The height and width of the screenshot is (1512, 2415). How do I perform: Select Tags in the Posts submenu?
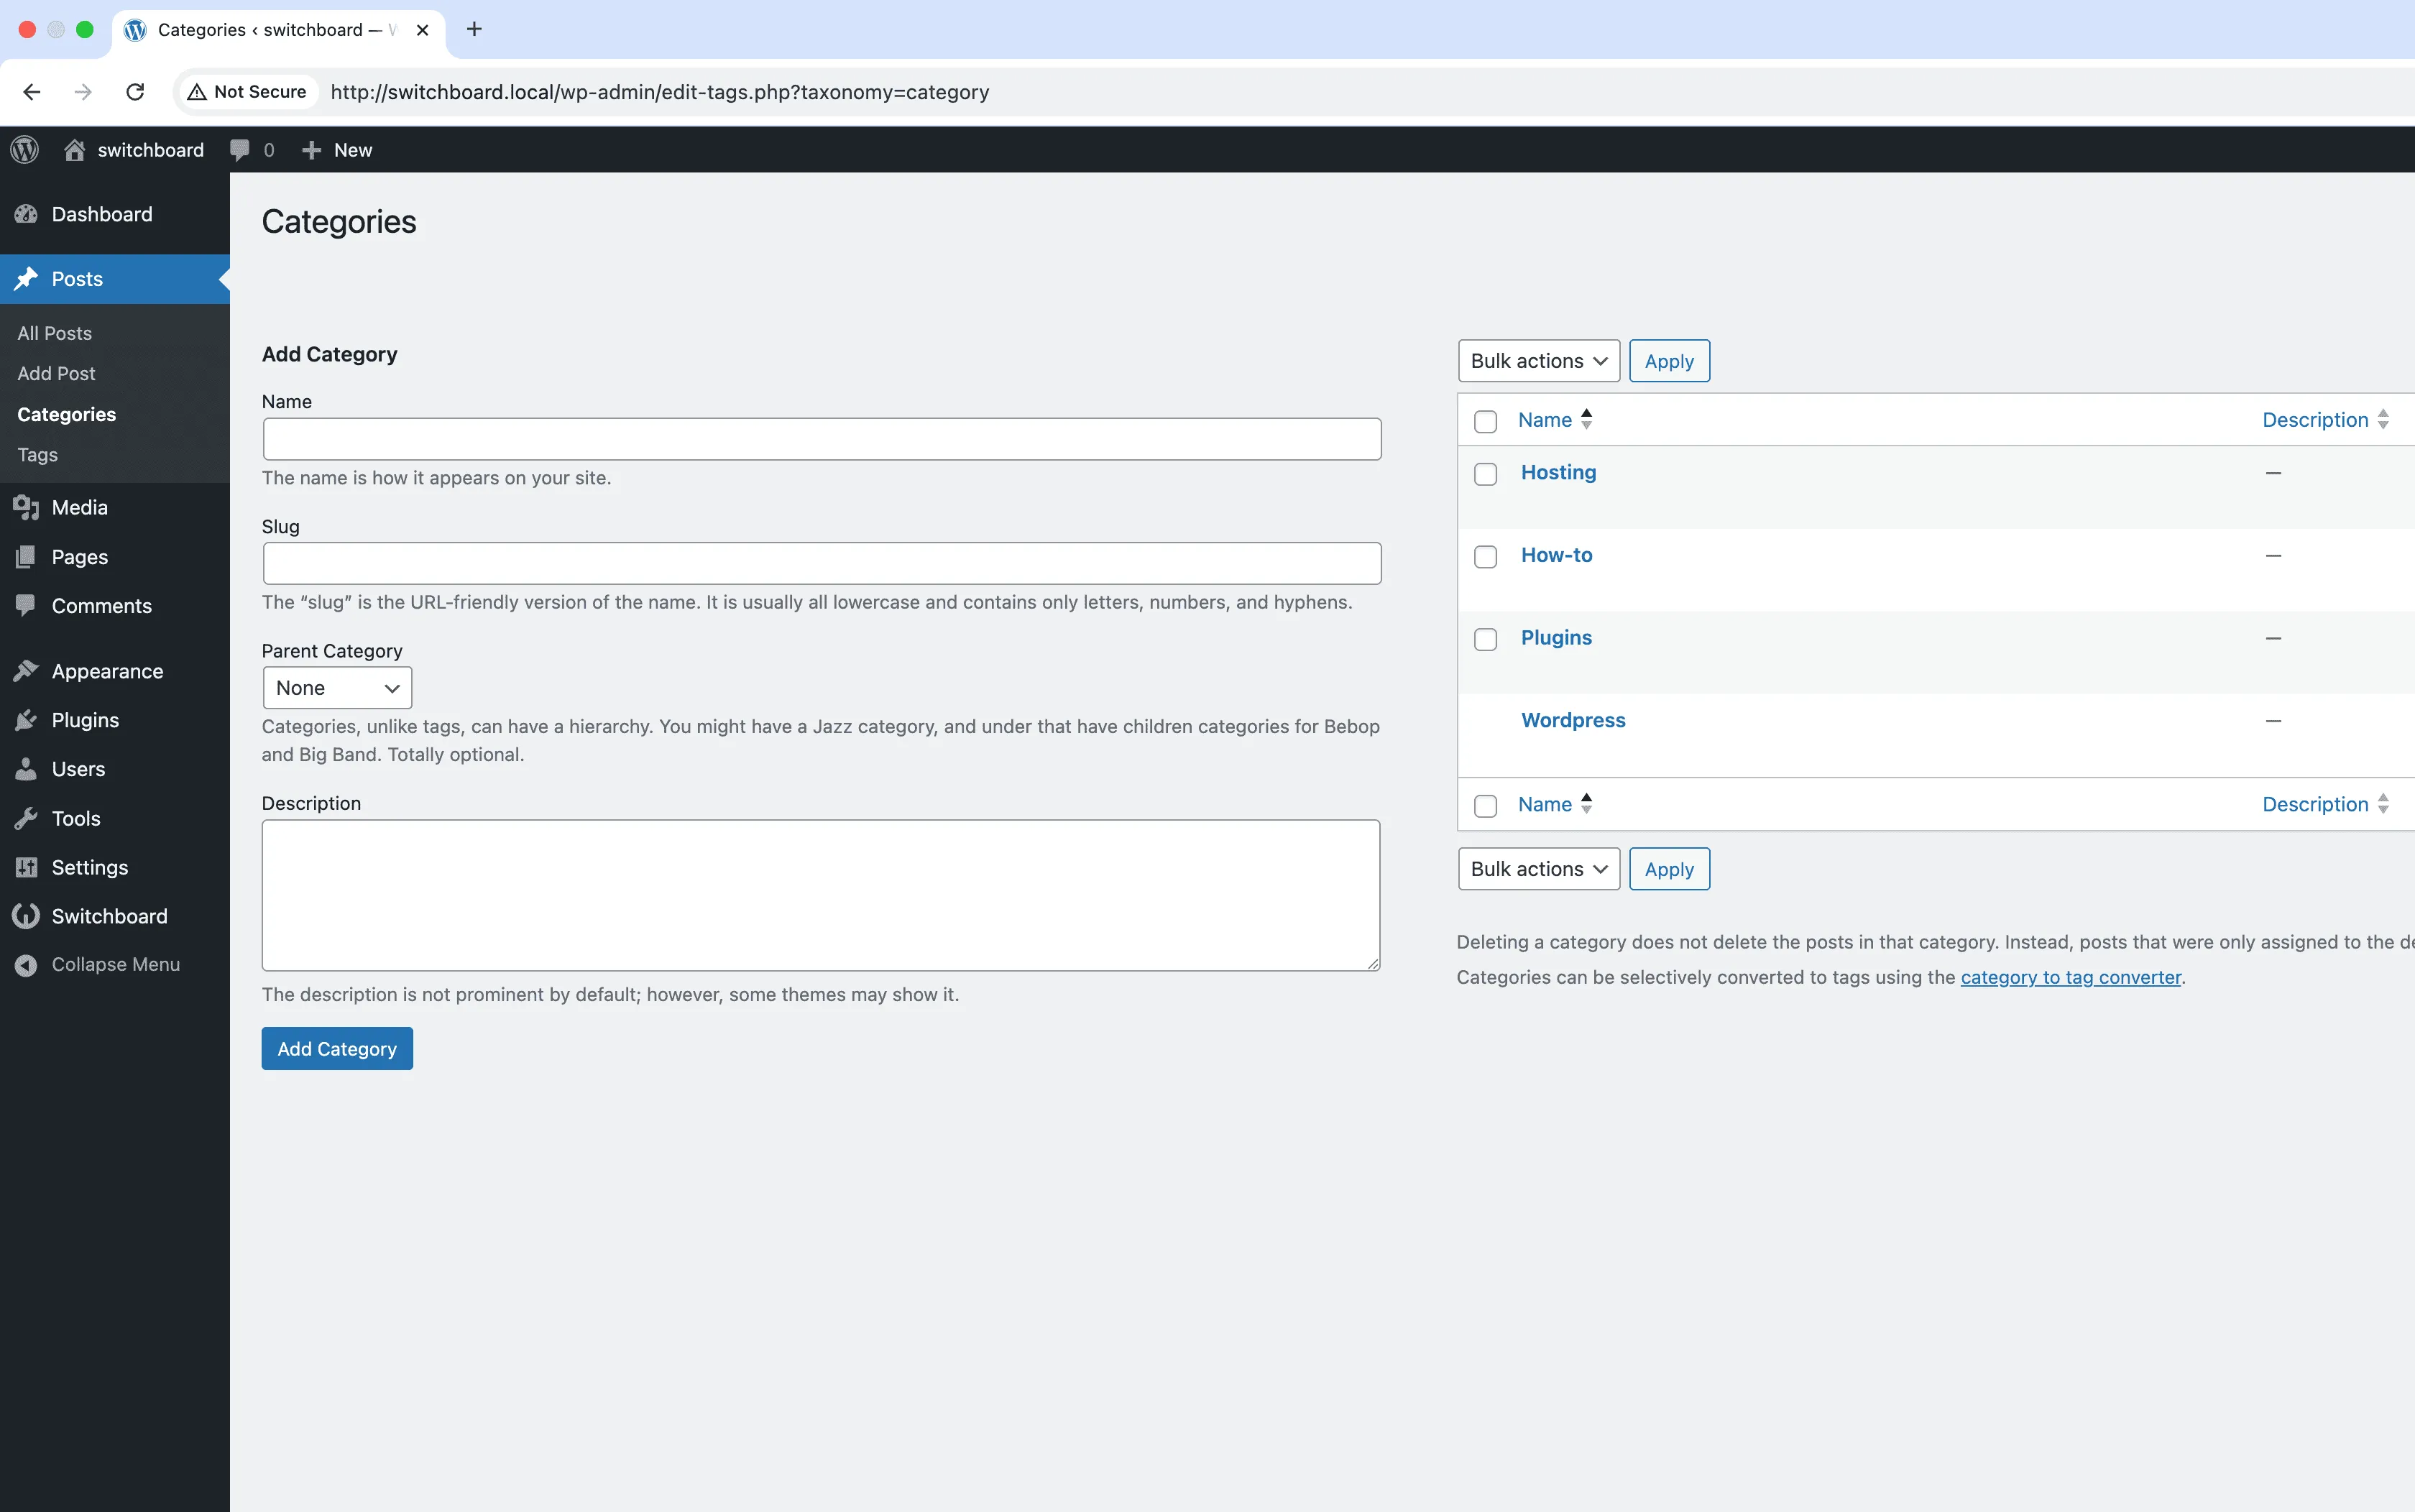[x=37, y=454]
